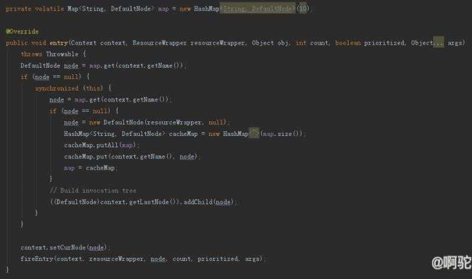Click the 'node = new DefaultNode(resourceWrapper, null);' line
472x279 pixels.
[x=146, y=122]
